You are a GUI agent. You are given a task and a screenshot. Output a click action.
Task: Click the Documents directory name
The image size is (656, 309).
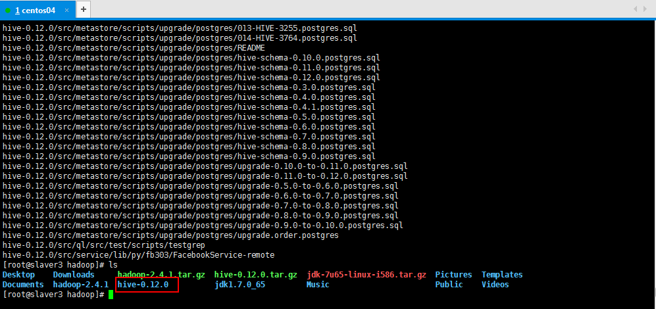click(x=23, y=285)
